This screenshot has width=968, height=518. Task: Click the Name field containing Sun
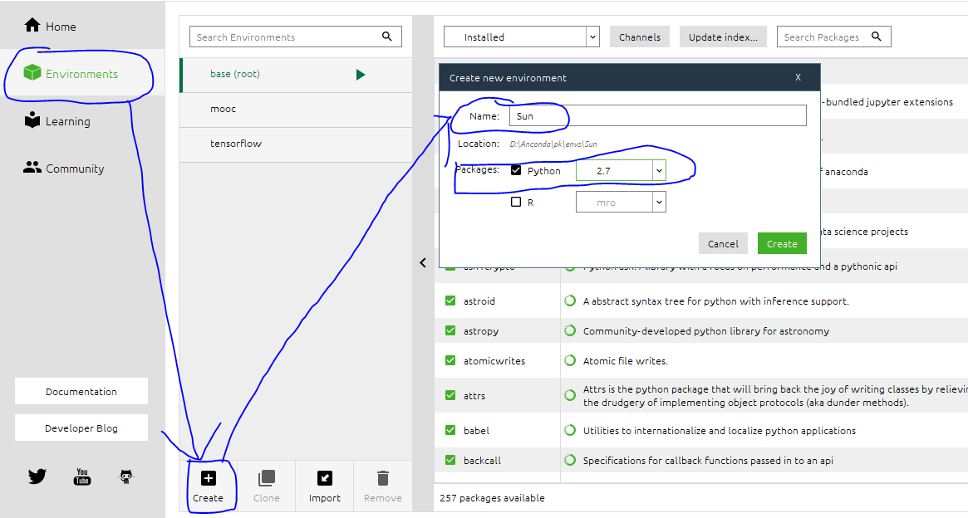[x=657, y=116]
